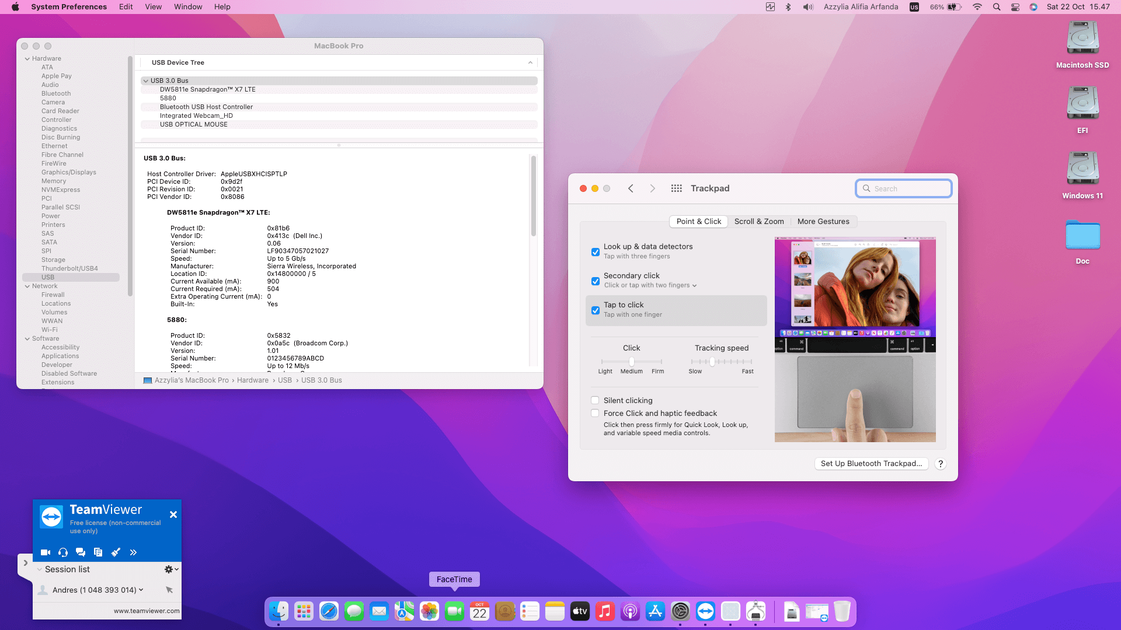Adjust the Tracking speed slider
This screenshot has width=1121, height=630.
(x=722, y=362)
